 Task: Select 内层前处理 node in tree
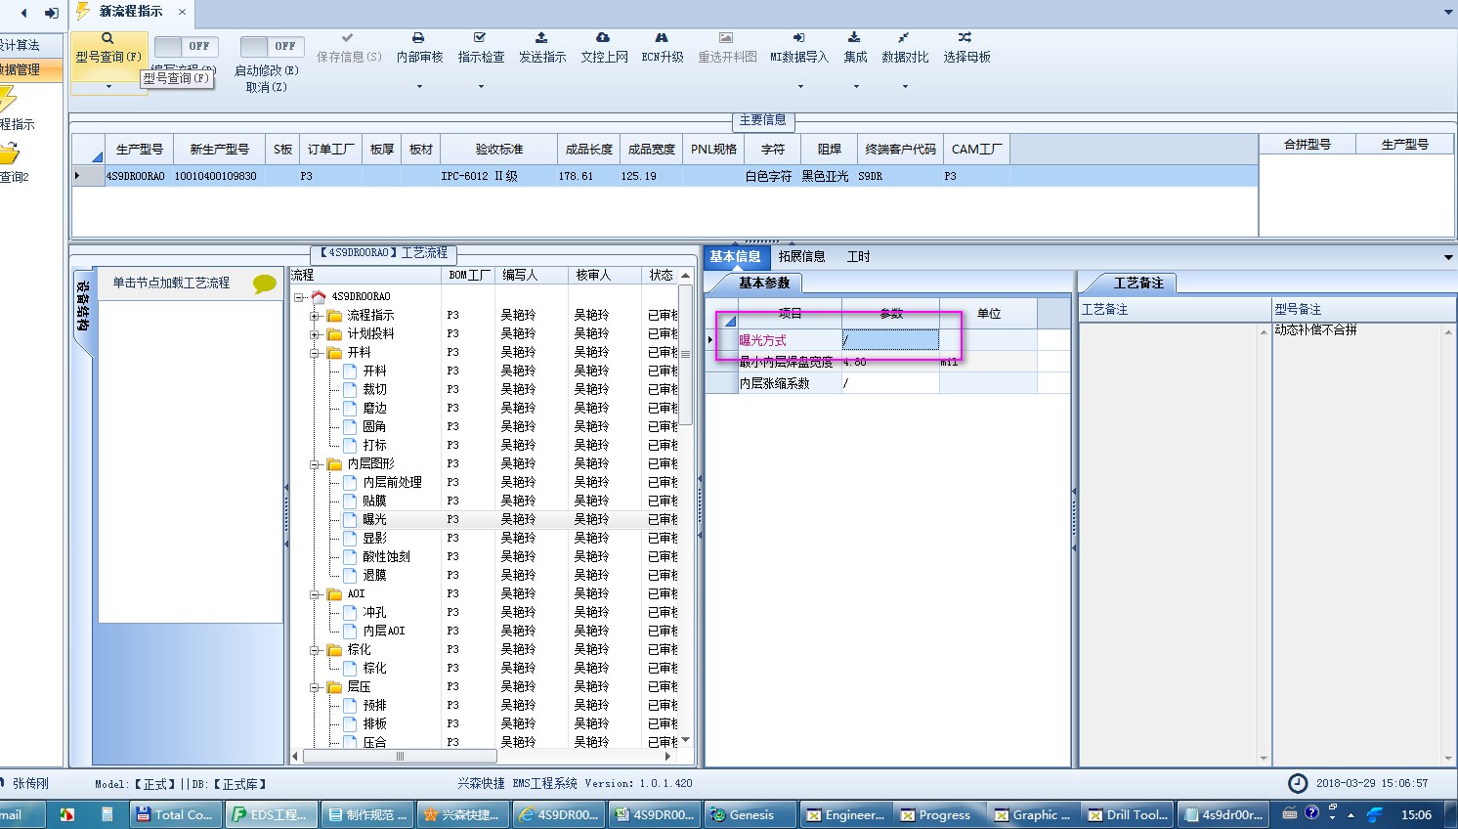click(392, 482)
